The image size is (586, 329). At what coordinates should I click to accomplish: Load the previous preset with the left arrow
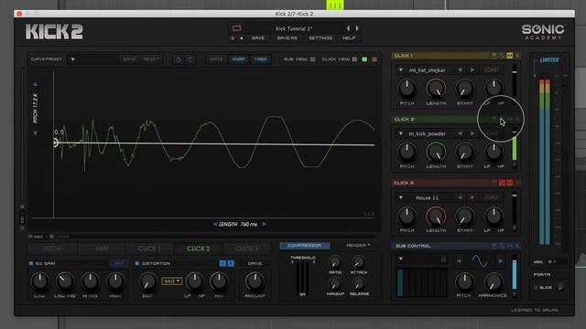[x=348, y=28]
